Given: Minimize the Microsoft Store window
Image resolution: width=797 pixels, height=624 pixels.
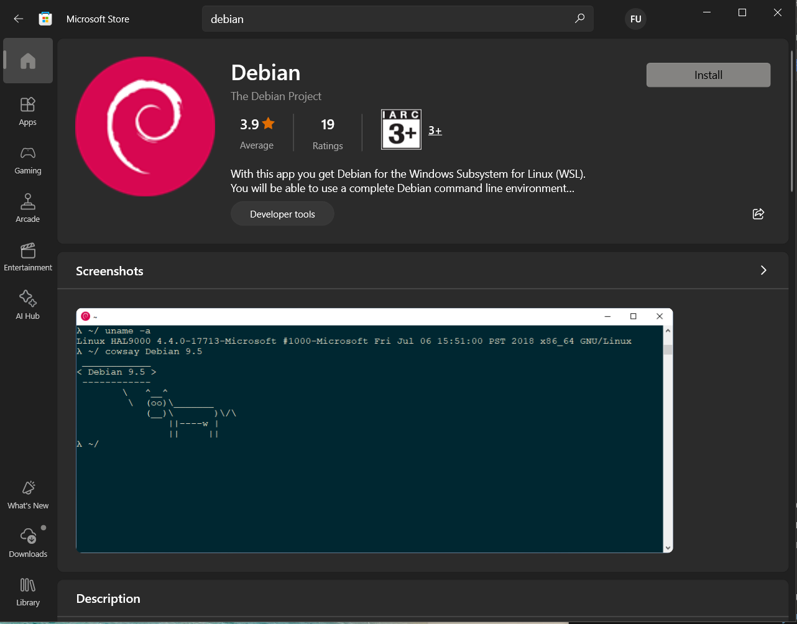Looking at the screenshot, I should [706, 12].
